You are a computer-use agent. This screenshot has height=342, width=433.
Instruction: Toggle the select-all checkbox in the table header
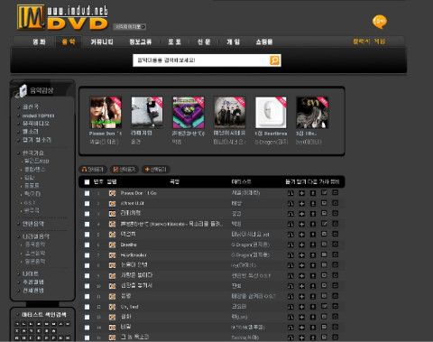[87, 181]
